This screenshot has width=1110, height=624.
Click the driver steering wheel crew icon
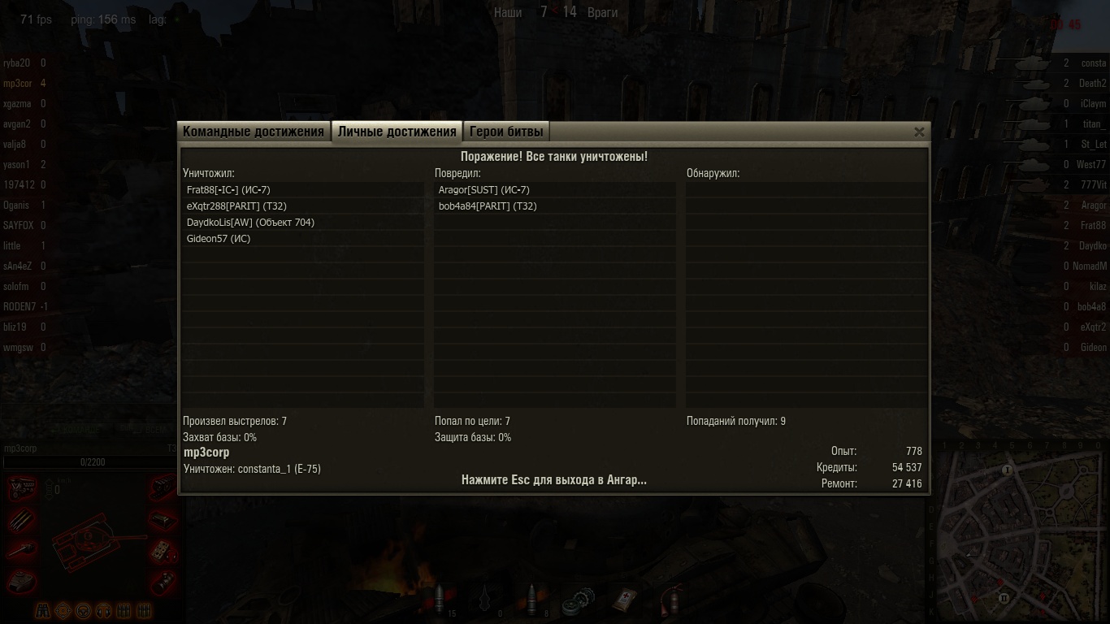pyautogui.click(x=85, y=610)
